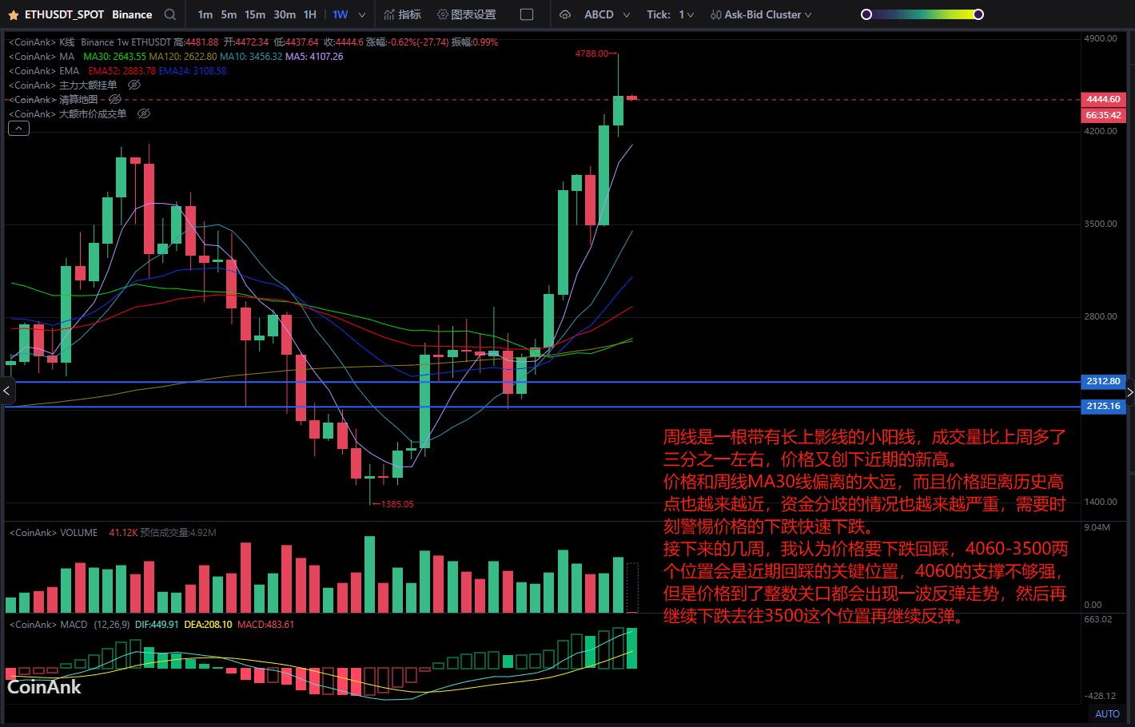The image size is (1135, 727).
Task: Click the Binance exchange label
Action: click(132, 14)
